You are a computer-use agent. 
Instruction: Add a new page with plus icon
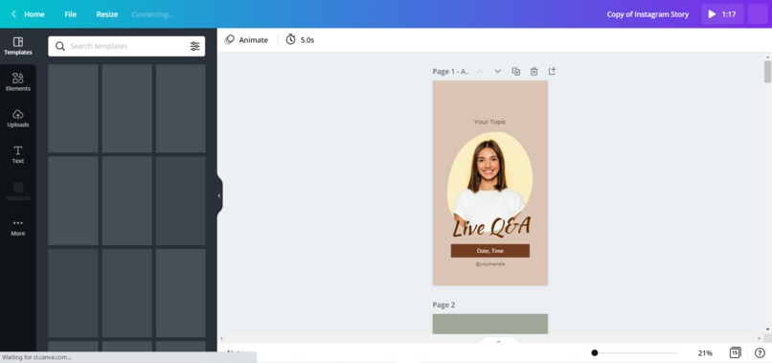(x=552, y=72)
